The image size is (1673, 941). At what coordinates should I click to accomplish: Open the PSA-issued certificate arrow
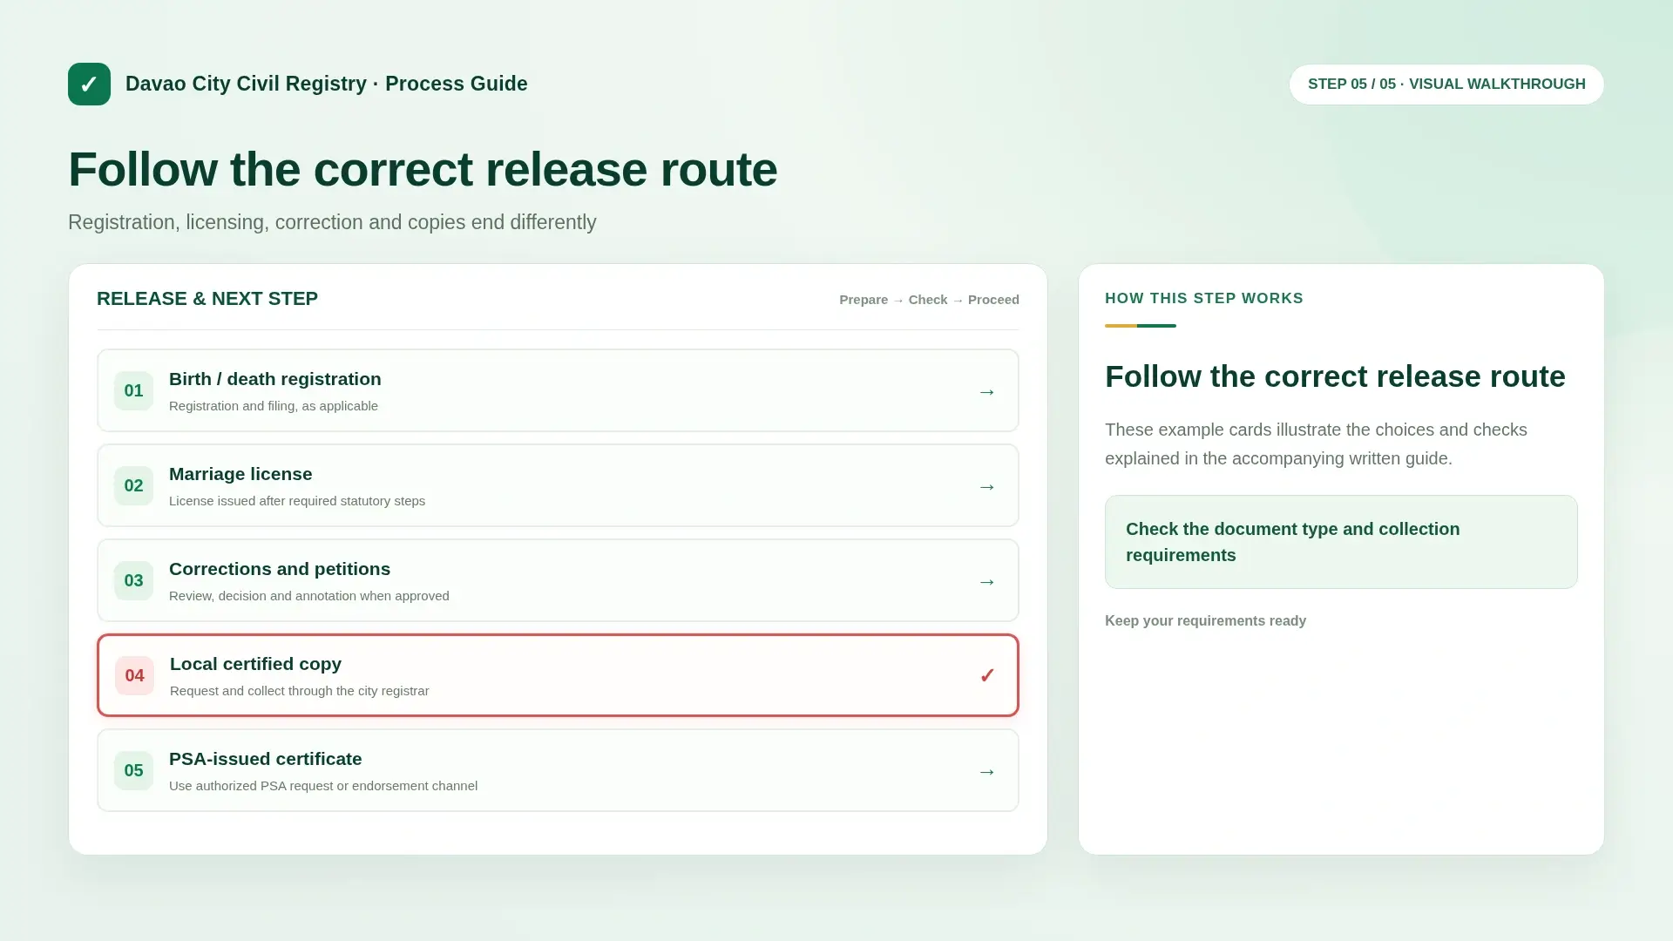[x=986, y=772]
